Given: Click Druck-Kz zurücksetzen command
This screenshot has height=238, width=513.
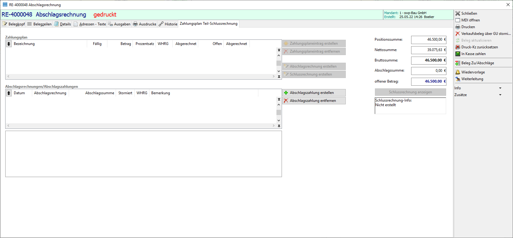Looking at the screenshot, I should click(x=480, y=47).
